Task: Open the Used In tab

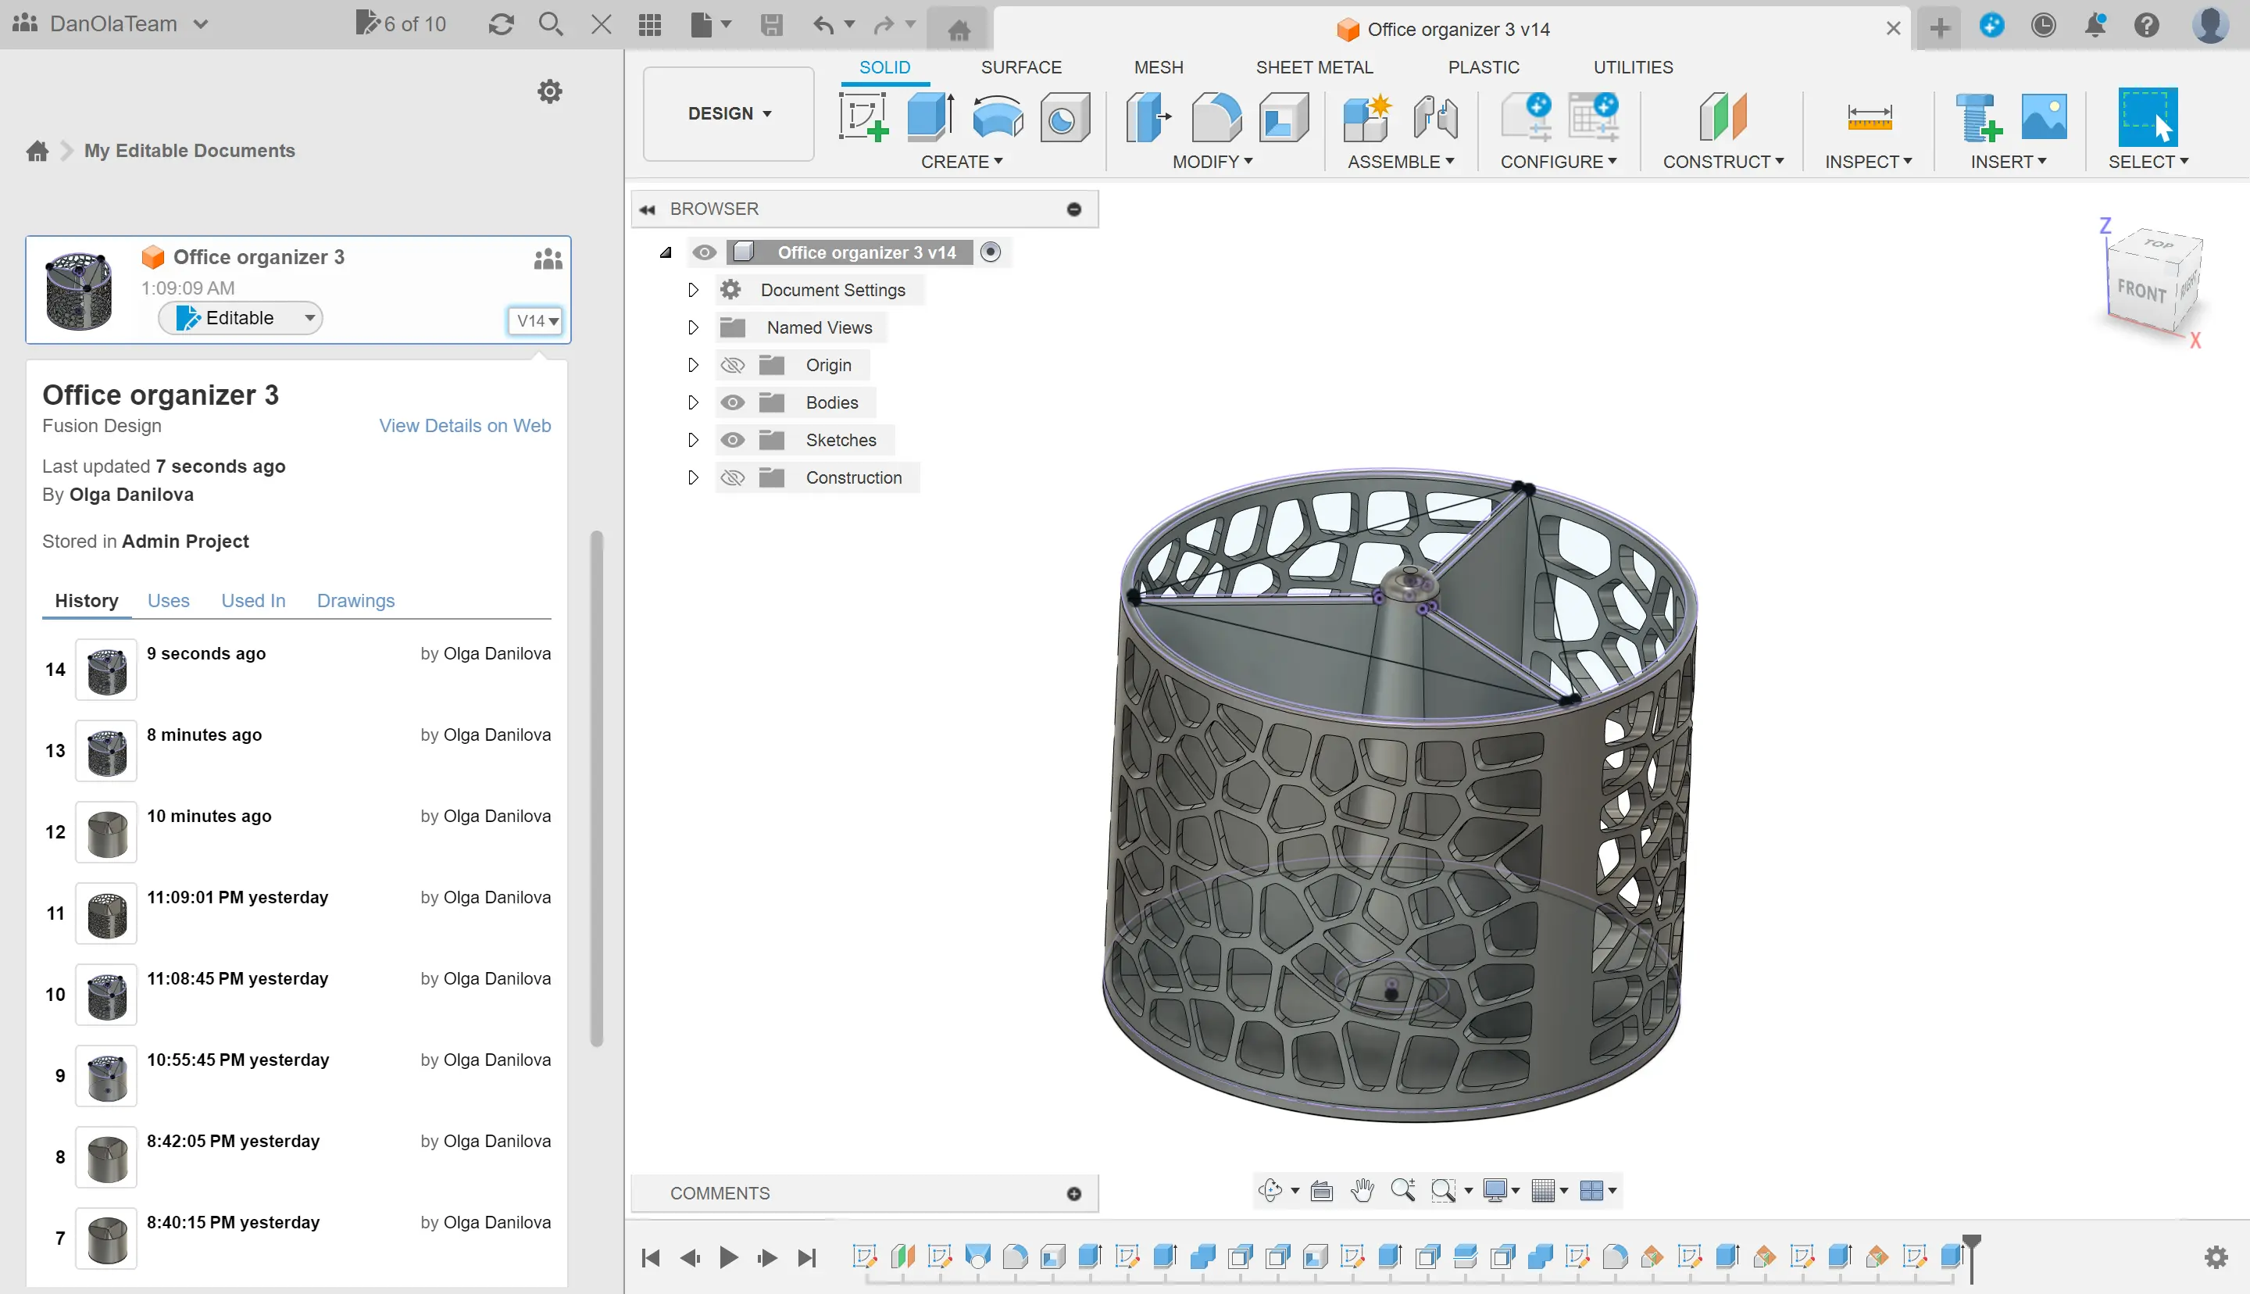Action: point(253,601)
